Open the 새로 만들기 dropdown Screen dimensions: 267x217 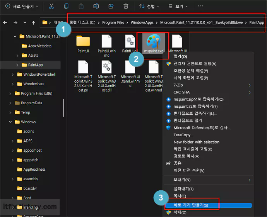[22, 6]
